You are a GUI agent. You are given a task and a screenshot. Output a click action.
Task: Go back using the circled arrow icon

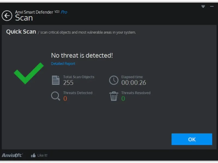click(7, 16)
